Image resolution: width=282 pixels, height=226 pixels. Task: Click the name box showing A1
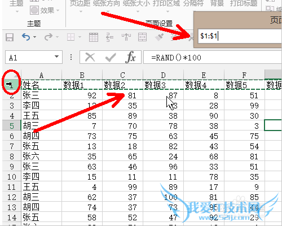[34, 57]
